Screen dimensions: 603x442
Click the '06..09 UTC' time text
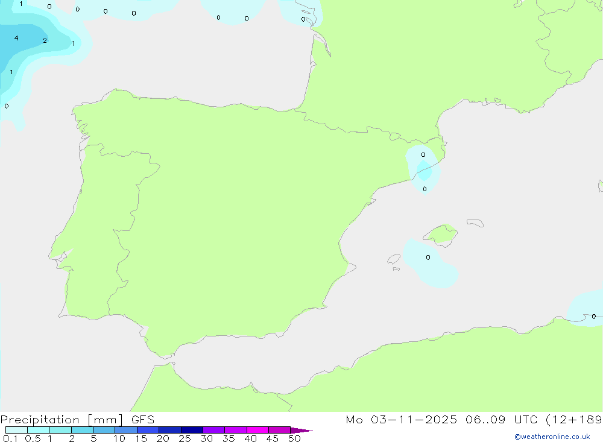tap(501, 419)
